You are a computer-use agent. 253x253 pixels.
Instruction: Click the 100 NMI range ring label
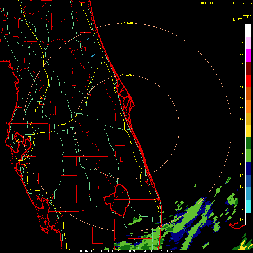pyautogui.click(x=127, y=23)
